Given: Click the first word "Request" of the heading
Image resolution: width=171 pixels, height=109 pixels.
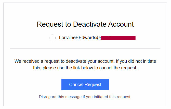Looking at the screenshot, I should click(49, 24).
